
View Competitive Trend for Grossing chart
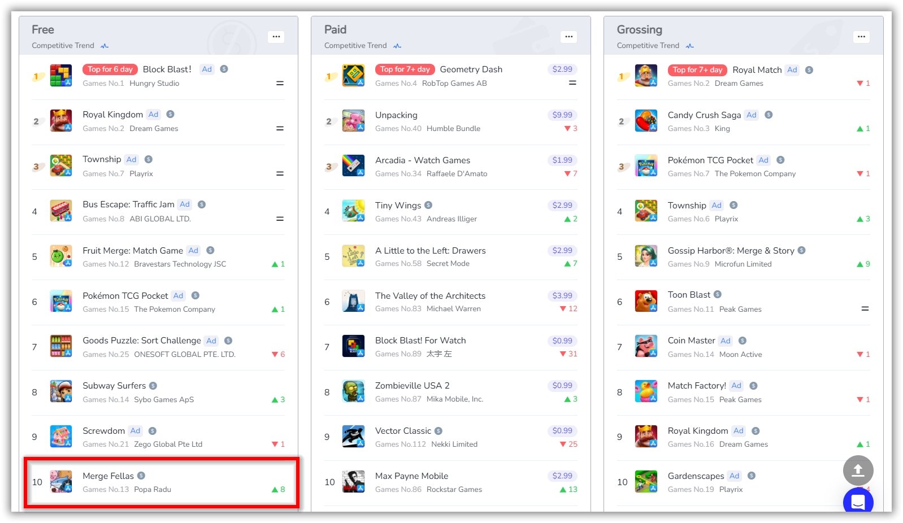tap(655, 46)
